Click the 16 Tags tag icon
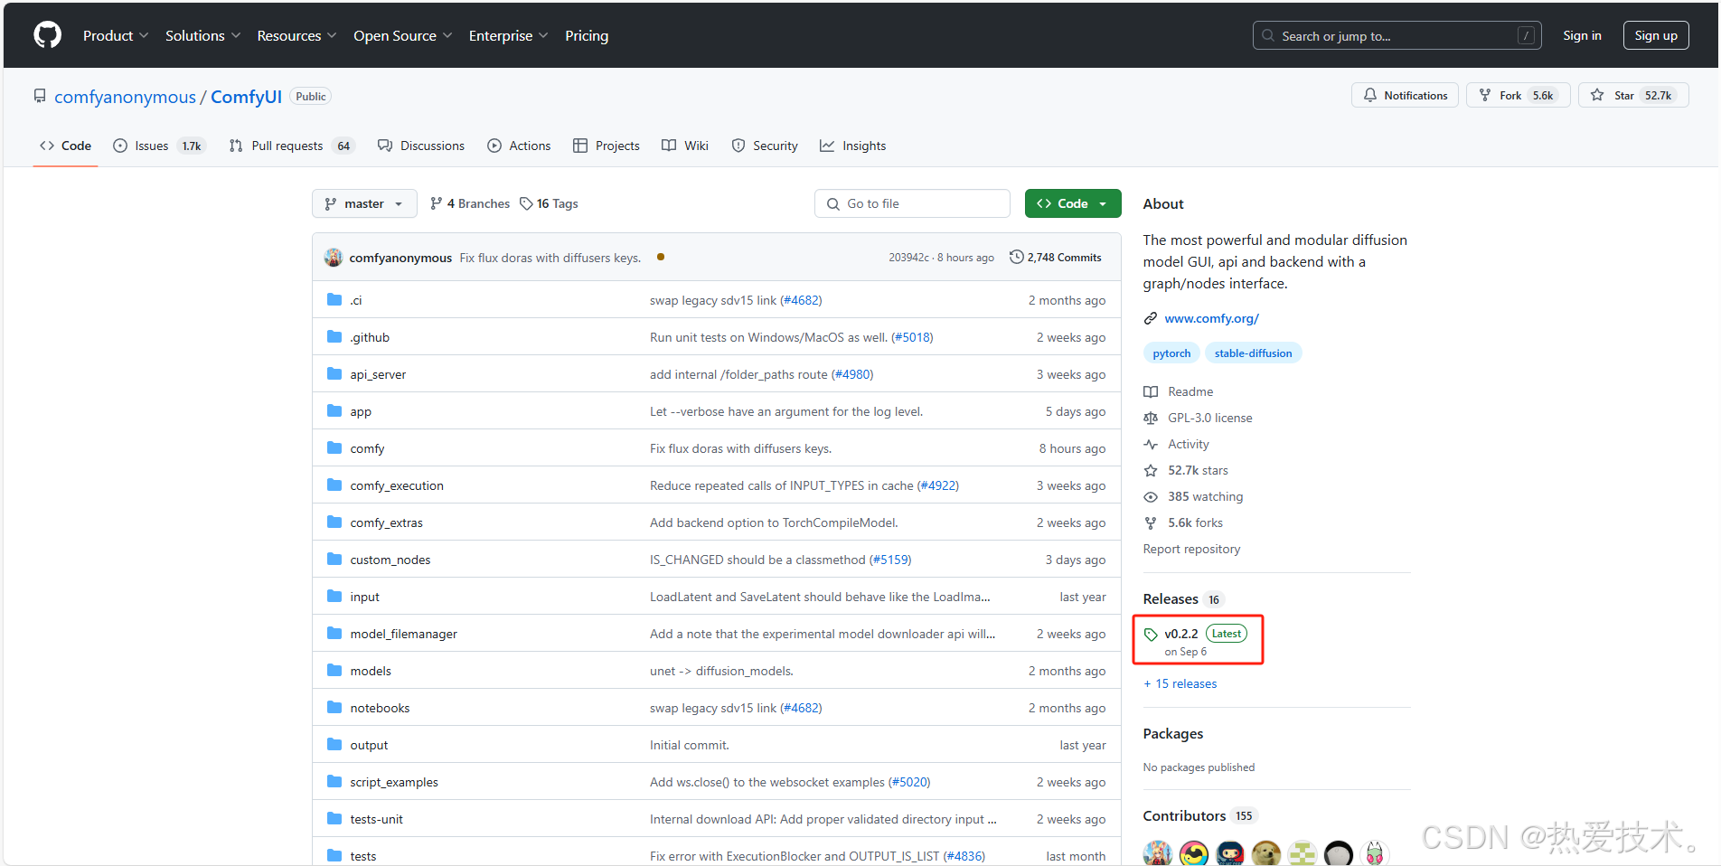This screenshot has width=1721, height=866. (526, 203)
